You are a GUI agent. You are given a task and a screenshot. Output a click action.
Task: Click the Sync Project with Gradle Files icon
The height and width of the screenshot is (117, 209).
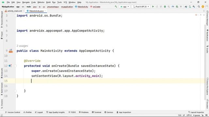(x=186, y=6)
